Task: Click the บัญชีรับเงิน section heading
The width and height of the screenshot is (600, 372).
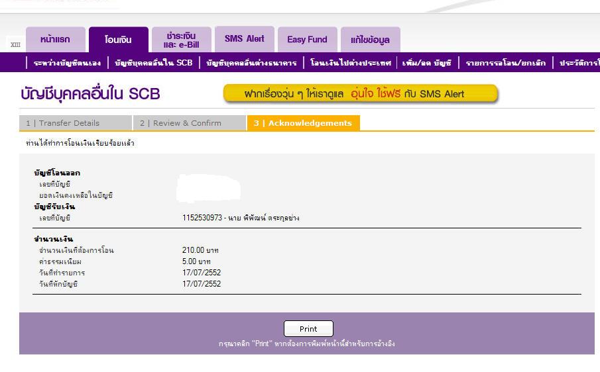Action: [x=54, y=207]
